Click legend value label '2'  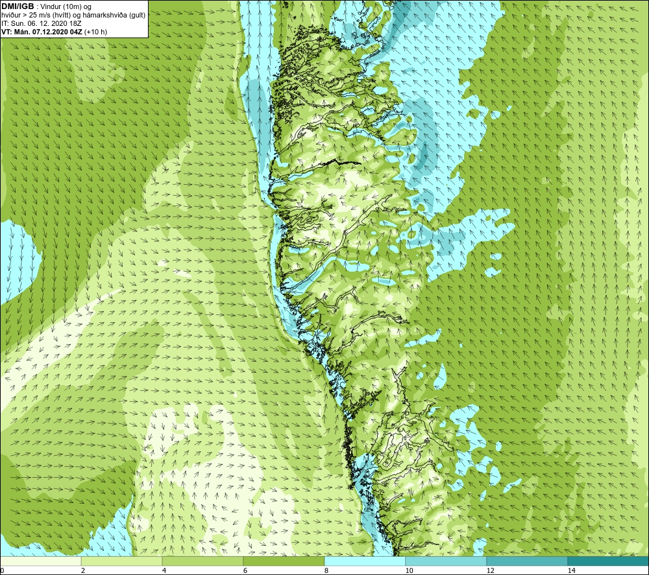tap(83, 570)
